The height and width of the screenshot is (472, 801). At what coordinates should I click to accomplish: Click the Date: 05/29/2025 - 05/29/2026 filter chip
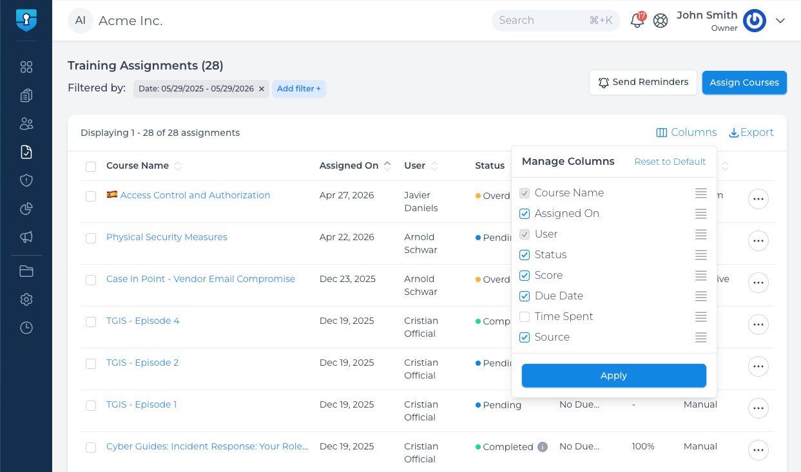(x=201, y=89)
